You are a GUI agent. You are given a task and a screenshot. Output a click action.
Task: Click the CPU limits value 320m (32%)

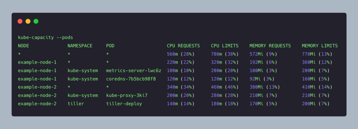click(x=225, y=62)
